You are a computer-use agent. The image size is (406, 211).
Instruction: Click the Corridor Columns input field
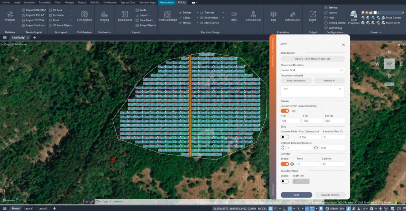[x=333, y=164]
